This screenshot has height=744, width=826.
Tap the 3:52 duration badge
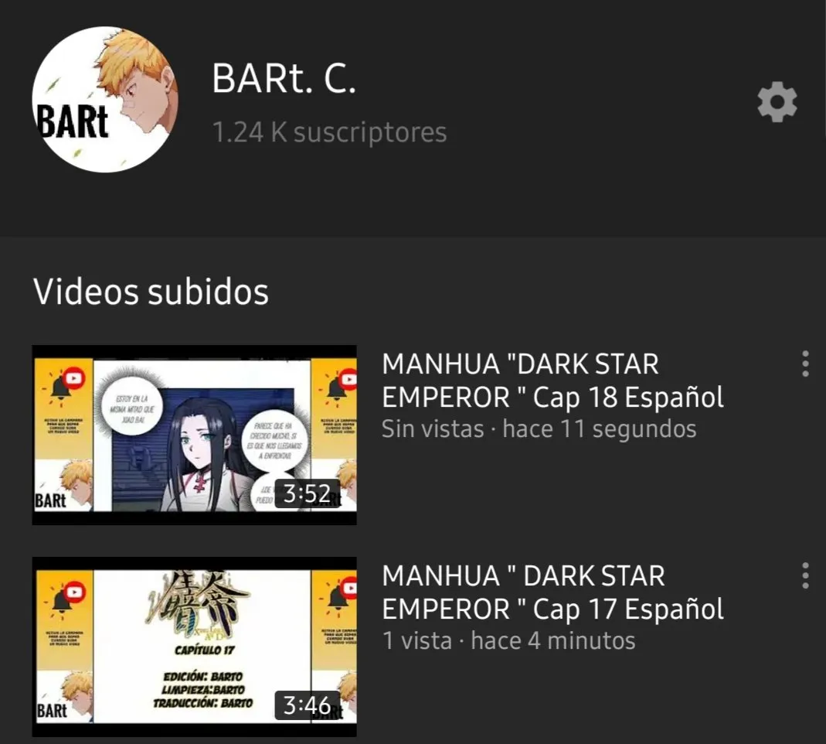click(x=308, y=494)
